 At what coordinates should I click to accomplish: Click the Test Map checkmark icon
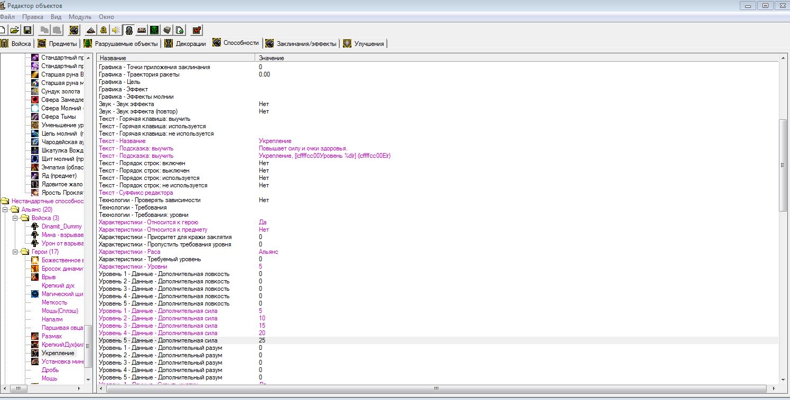point(197,30)
